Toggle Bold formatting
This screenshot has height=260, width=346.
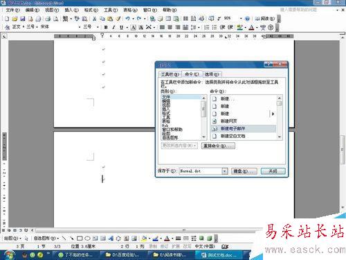(106, 27)
